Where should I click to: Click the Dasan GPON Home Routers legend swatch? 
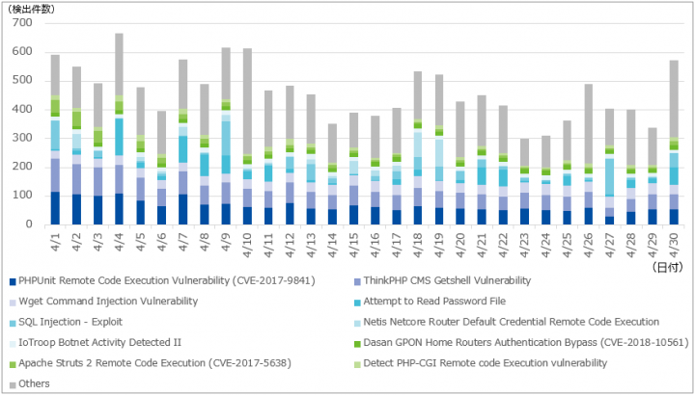(x=358, y=344)
